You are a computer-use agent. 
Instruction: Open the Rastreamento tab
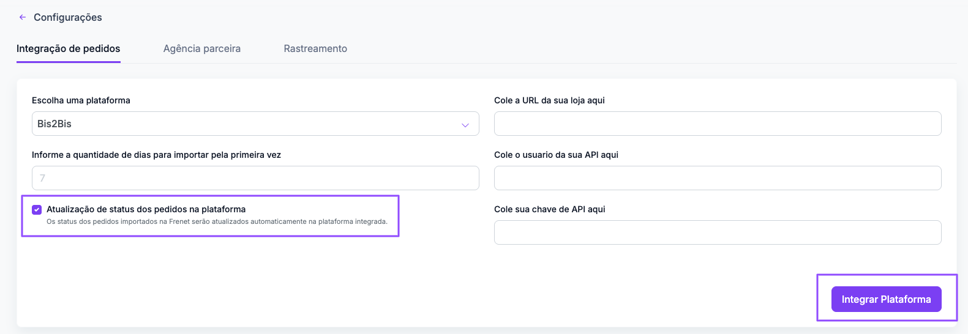click(x=315, y=49)
